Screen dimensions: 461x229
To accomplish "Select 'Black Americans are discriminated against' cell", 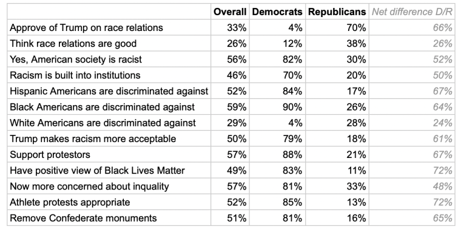I will pyautogui.click(x=102, y=107).
